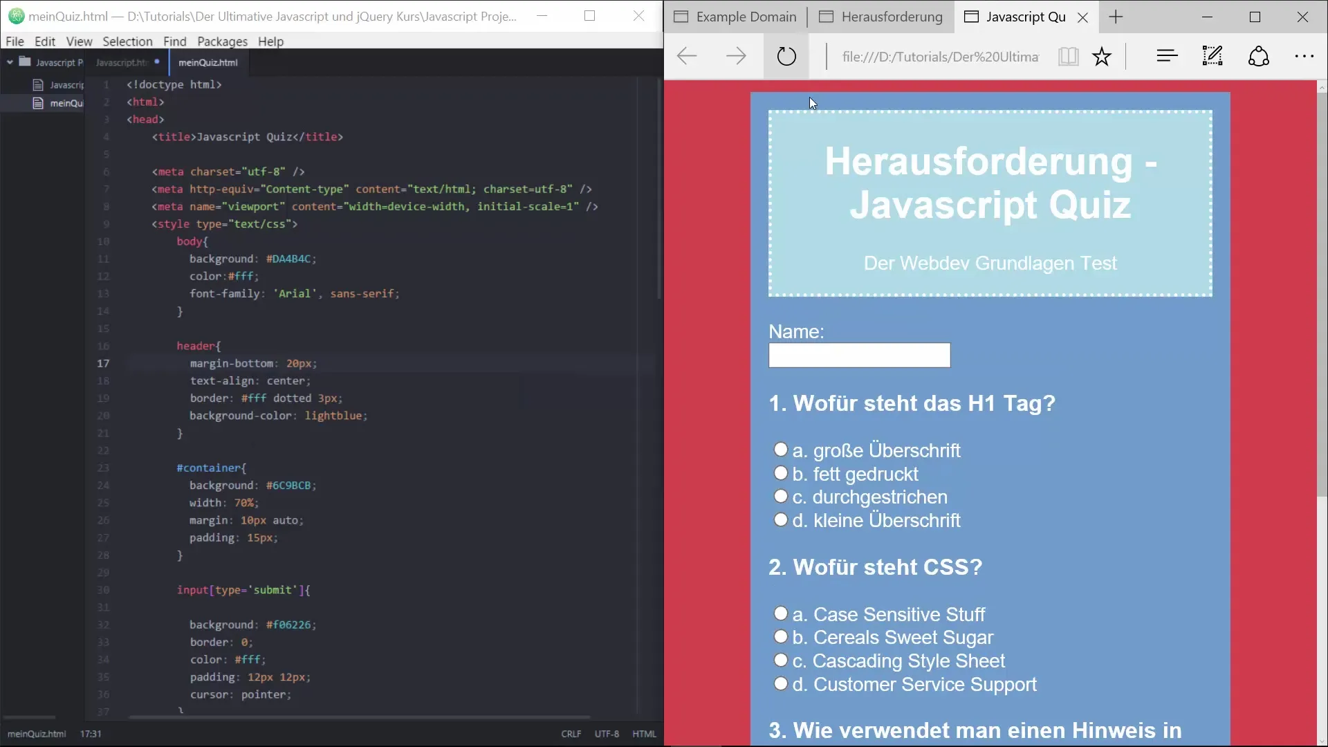
Task: Open the Packages menu in Atom
Action: tap(222, 41)
